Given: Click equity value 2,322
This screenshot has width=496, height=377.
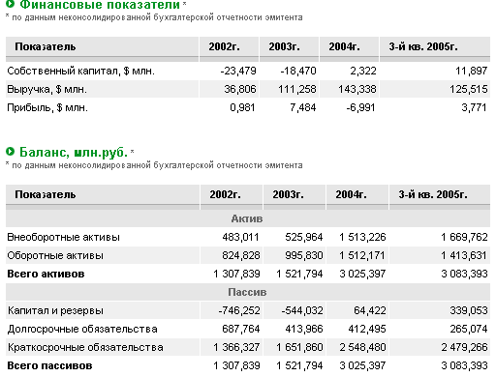Looking at the screenshot, I should point(363,71).
